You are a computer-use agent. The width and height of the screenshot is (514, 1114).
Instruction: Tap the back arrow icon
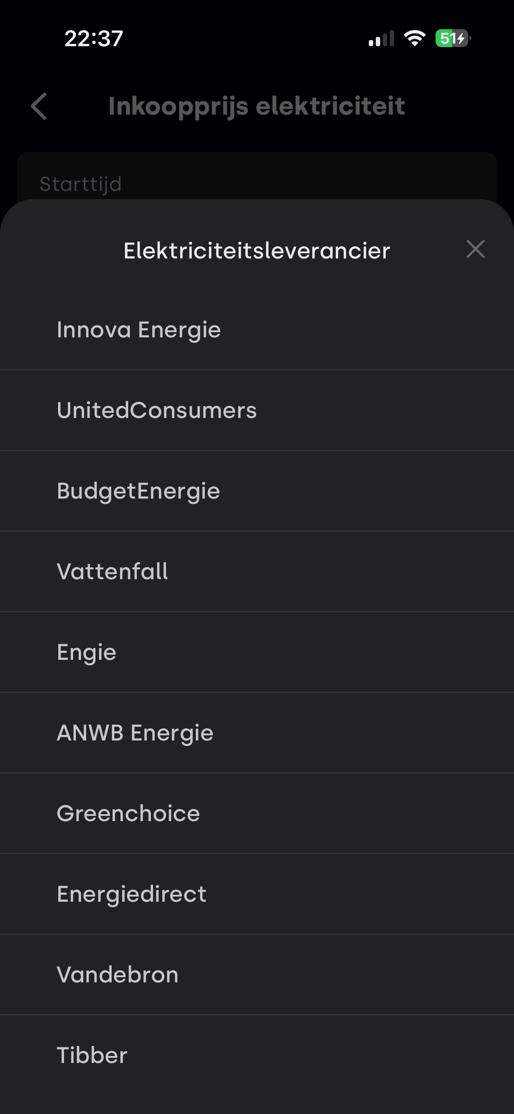[39, 106]
